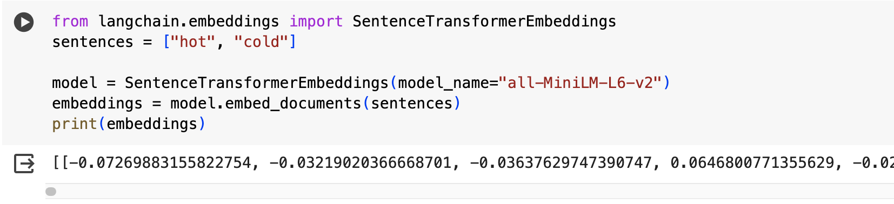Click output value -0.03219020366668701
Screen dimensions: 894x204
tap(361, 163)
